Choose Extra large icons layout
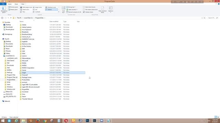This screenshot has width=220, height=123. (x=26, y=7)
